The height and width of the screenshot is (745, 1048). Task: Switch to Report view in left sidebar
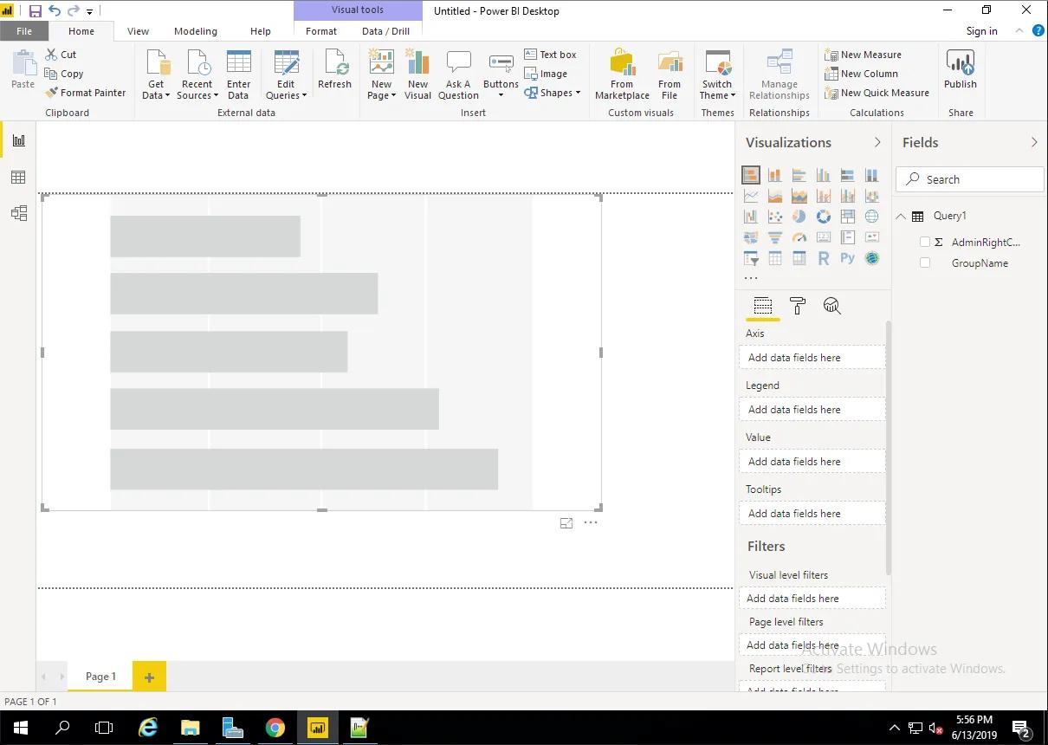click(x=18, y=140)
